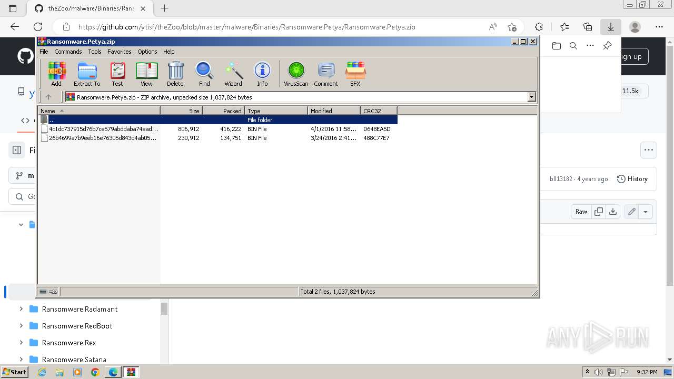Open Ransomware.Radamant tree item
Viewport: 674px width, 379px height.
[80, 309]
